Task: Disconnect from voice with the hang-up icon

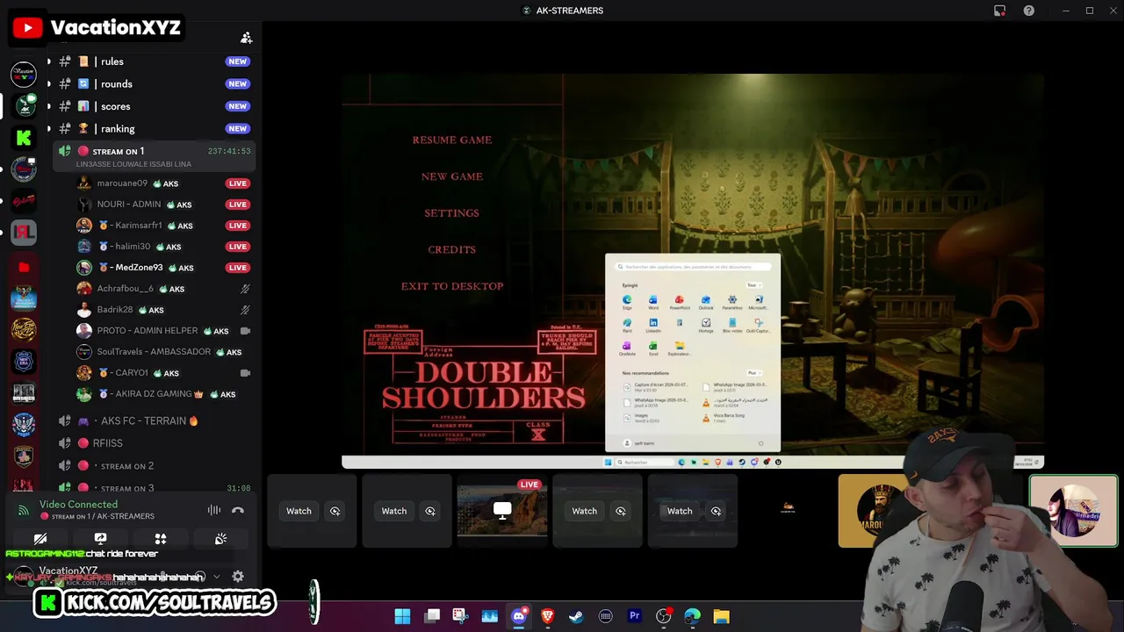Action: coord(238,510)
